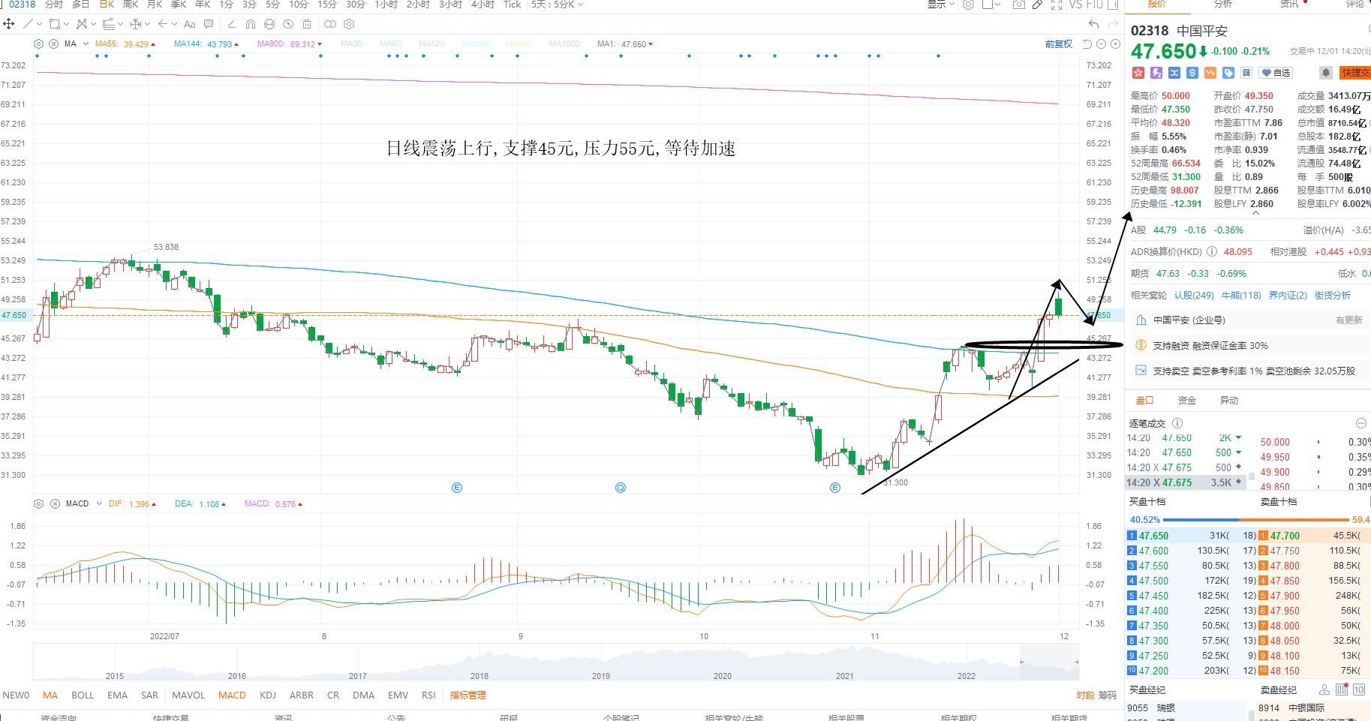The image size is (1371, 721).
Task: Select the comment bubble annotation tool
Action: click(x=209, y=24)
